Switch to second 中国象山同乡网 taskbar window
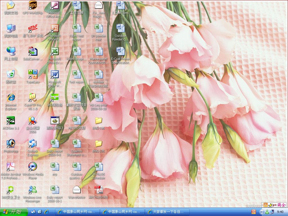288x216 pixels. (x=122, y=212)
